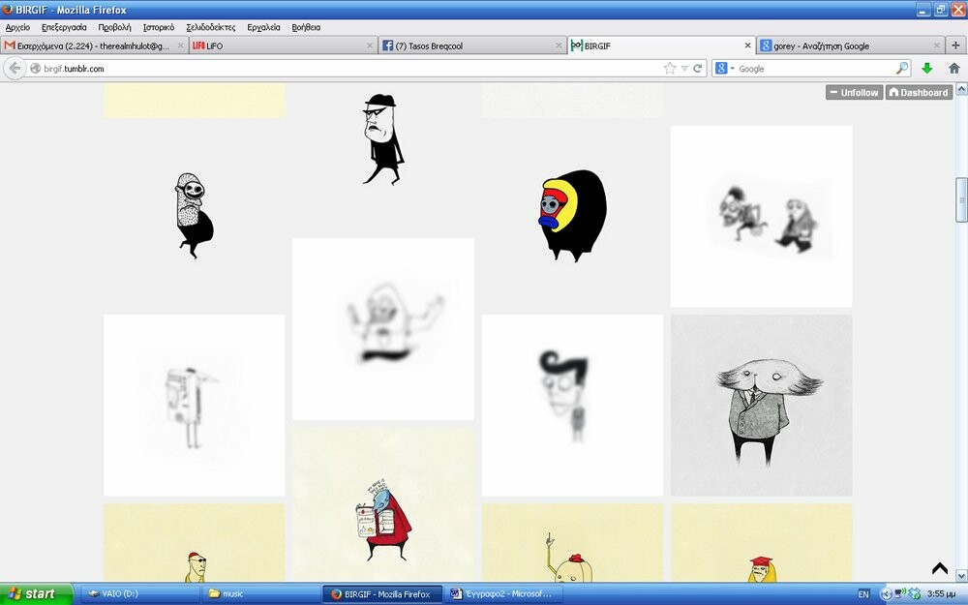This screenshot has height=605, width=968.
Task: Click the Google search input field
Action: click(x=815, y=69)
